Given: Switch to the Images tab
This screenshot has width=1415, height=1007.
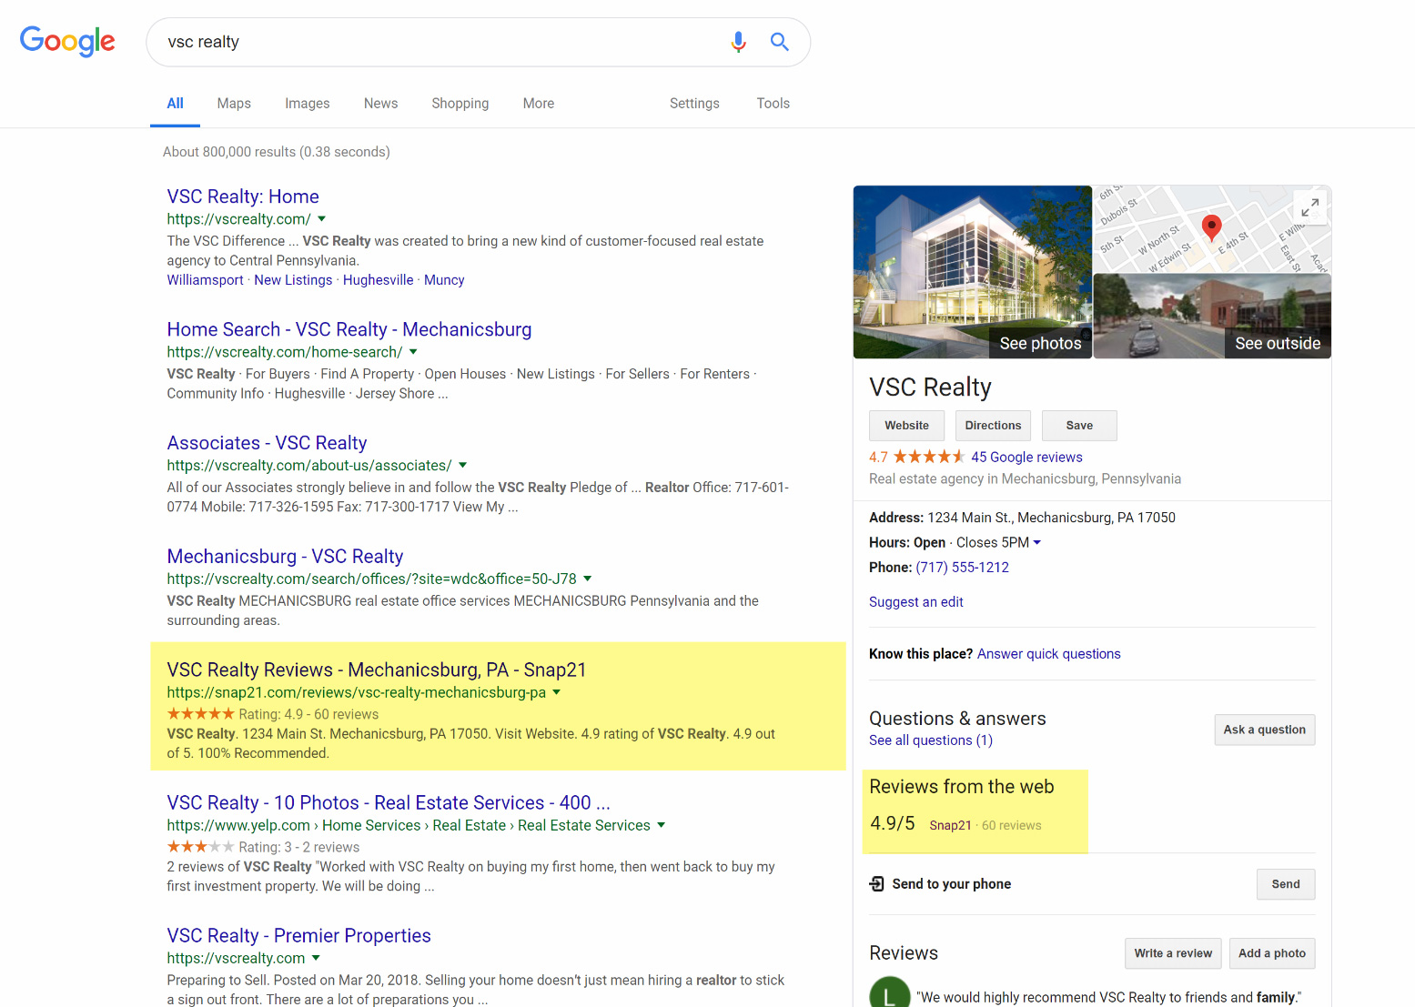Looking at the screenshot, I should click(308, 104).
